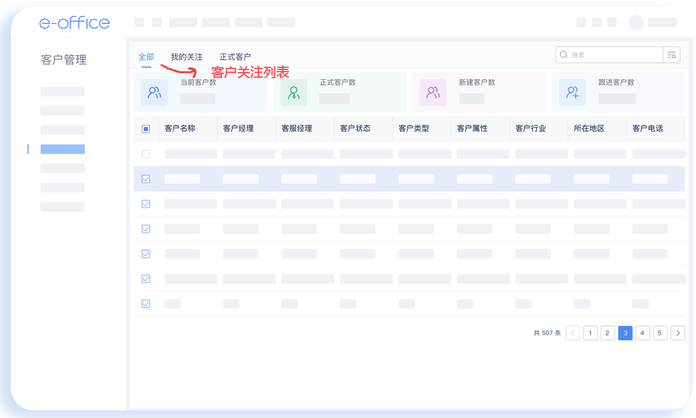The image size is (696, 418).
Task: Click the e-office logo
Action: tap(74, 23)
